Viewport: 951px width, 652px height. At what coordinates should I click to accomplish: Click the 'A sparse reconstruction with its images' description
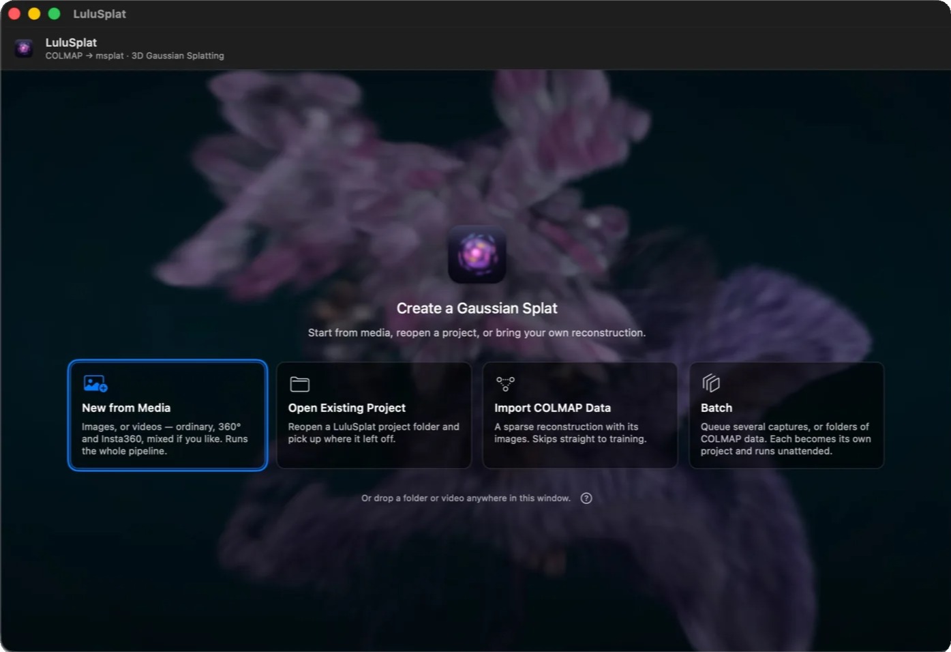pos(571,433)
